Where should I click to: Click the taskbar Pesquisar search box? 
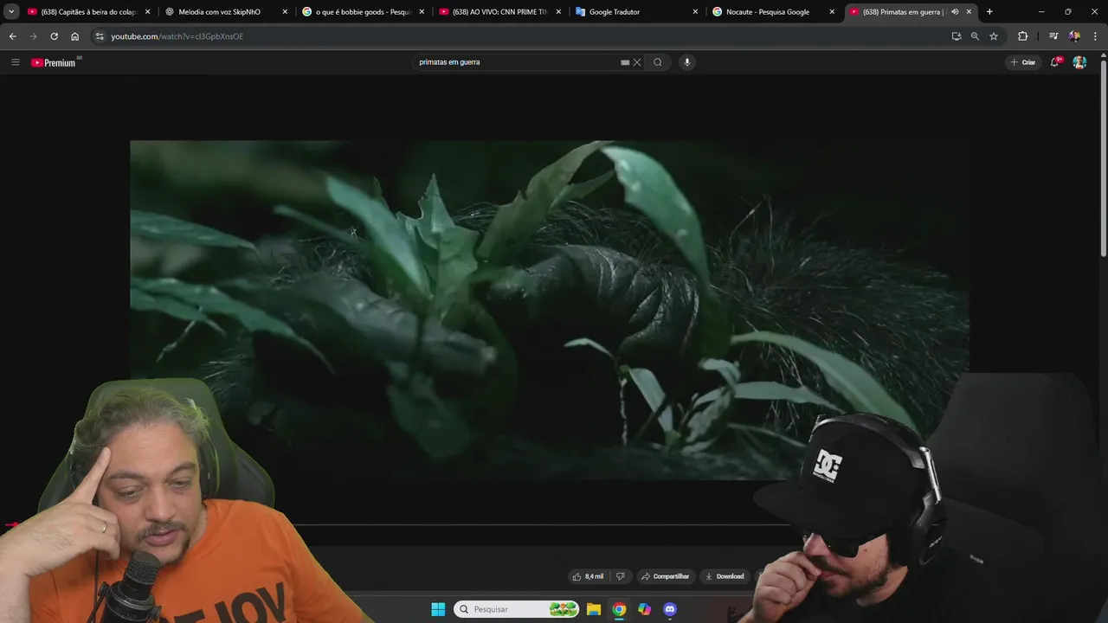[517, 609]
